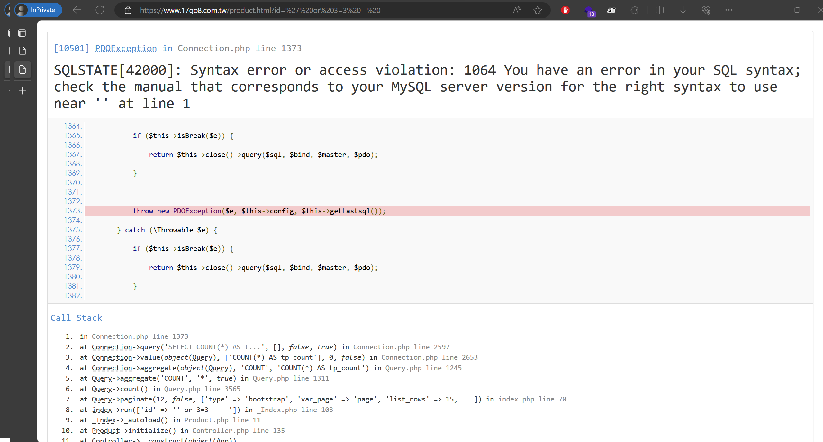Click Query link in ->count() line 6
Screen dimensions: 823x442
(102, 389)
